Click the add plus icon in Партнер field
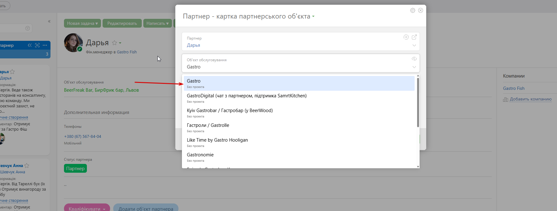557x211 pixels. (x=406, y=37)
